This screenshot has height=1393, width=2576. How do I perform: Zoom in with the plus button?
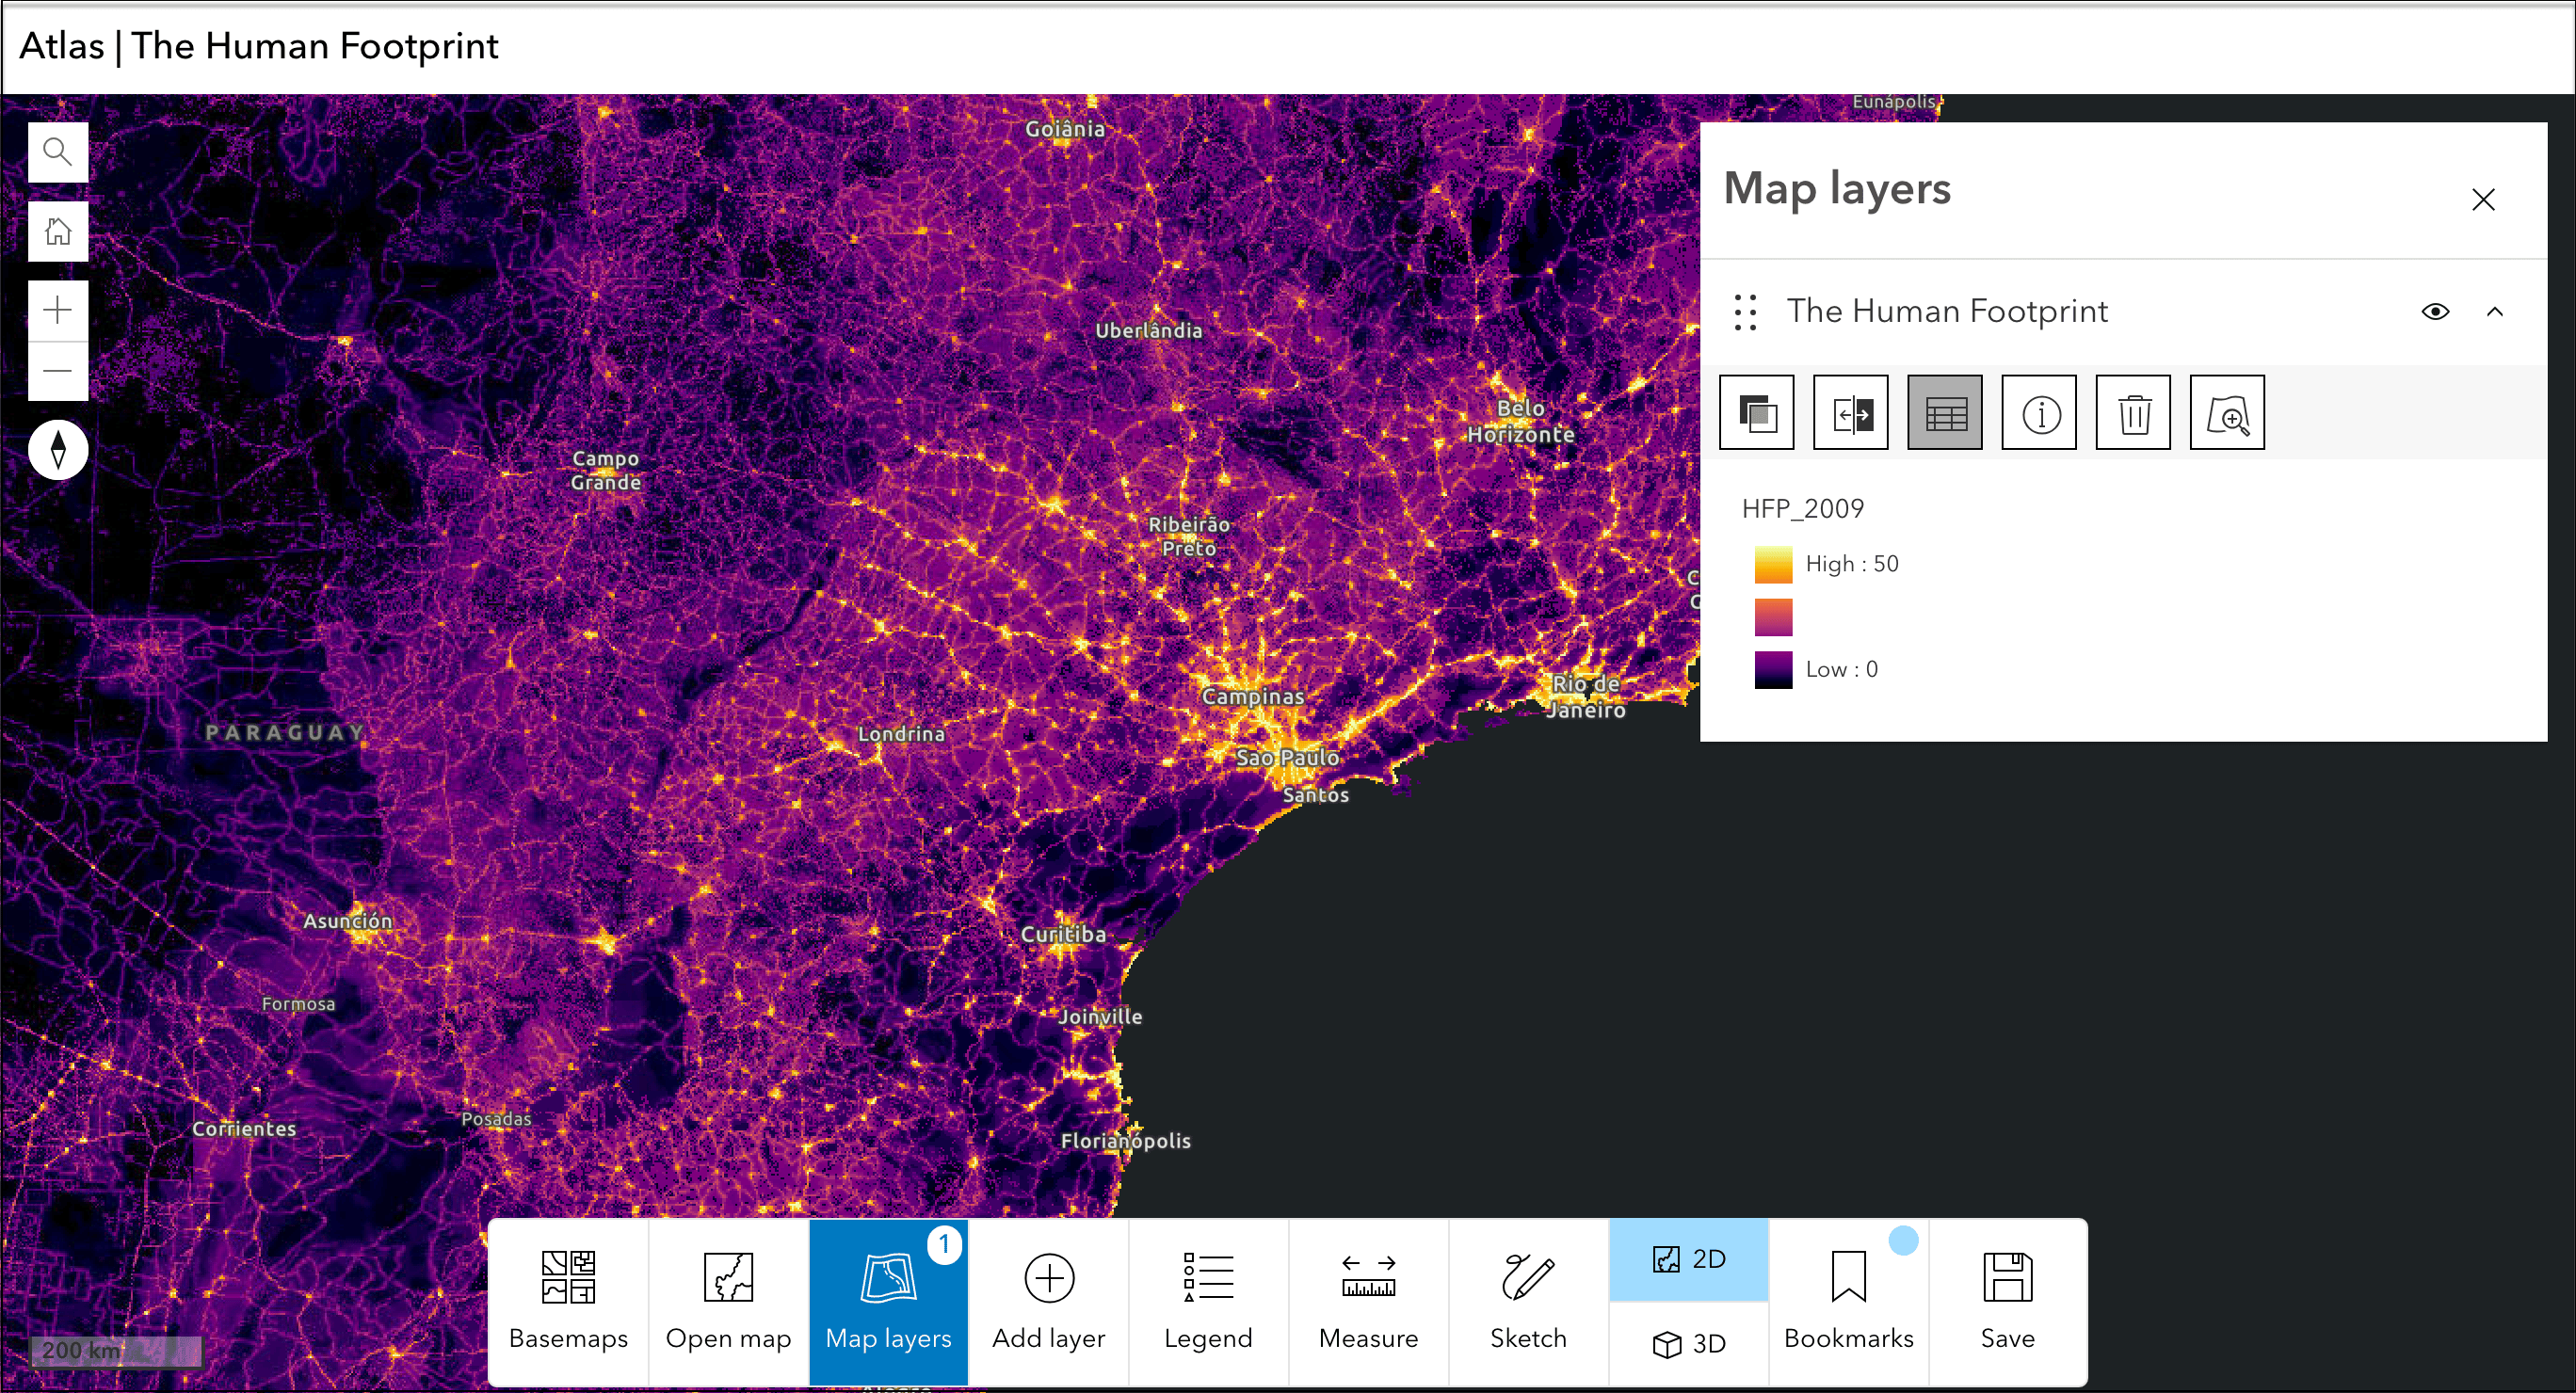(x=58, y=310)
